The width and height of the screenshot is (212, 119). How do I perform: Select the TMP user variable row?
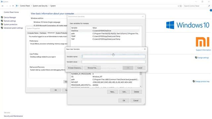click(x=105, y=39)
